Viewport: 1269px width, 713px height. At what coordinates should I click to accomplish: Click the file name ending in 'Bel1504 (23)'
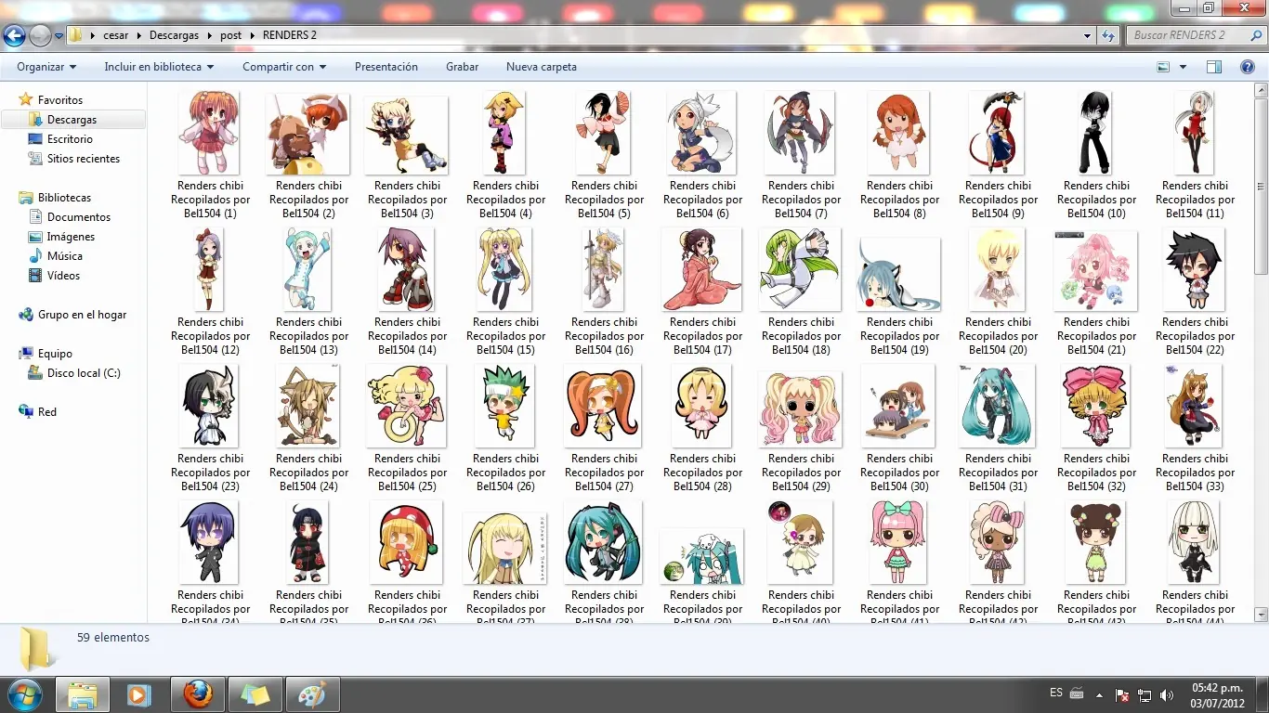(210, 473)
